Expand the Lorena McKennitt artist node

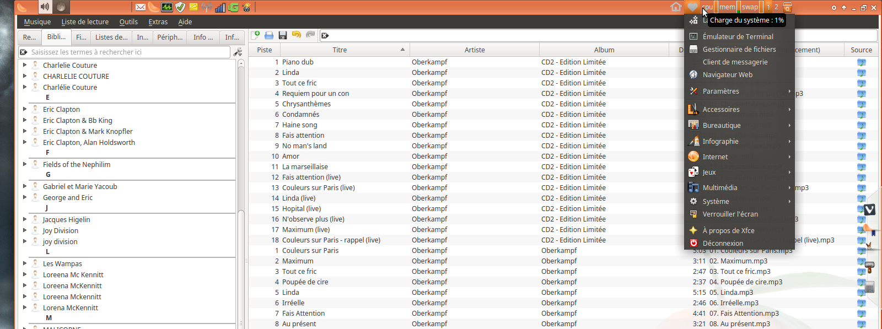pyautogui.click(x=25, y=308)
